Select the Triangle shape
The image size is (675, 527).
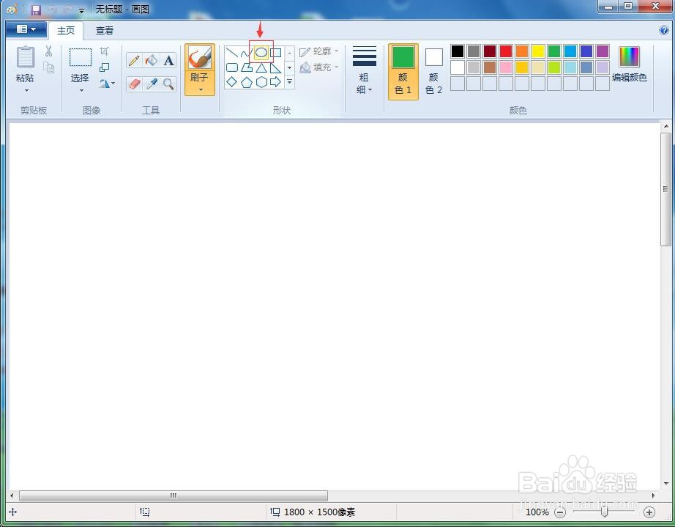click(x=261, y=67)
